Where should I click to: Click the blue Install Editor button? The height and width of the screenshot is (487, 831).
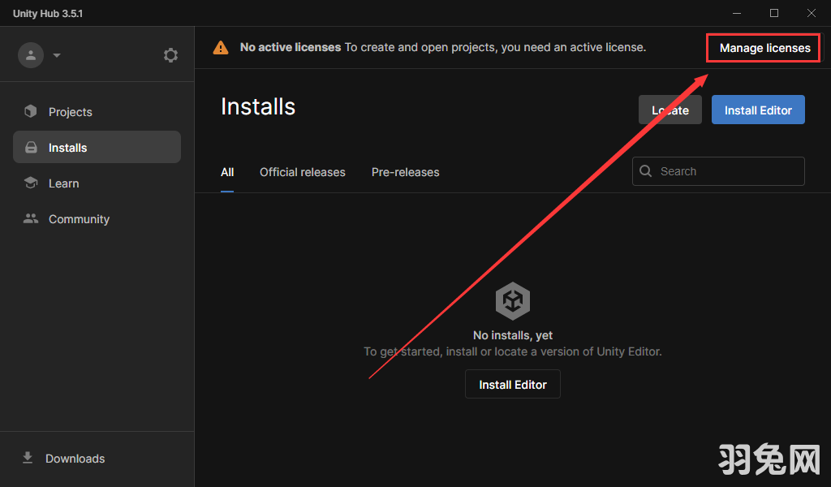tap(758, 110)
